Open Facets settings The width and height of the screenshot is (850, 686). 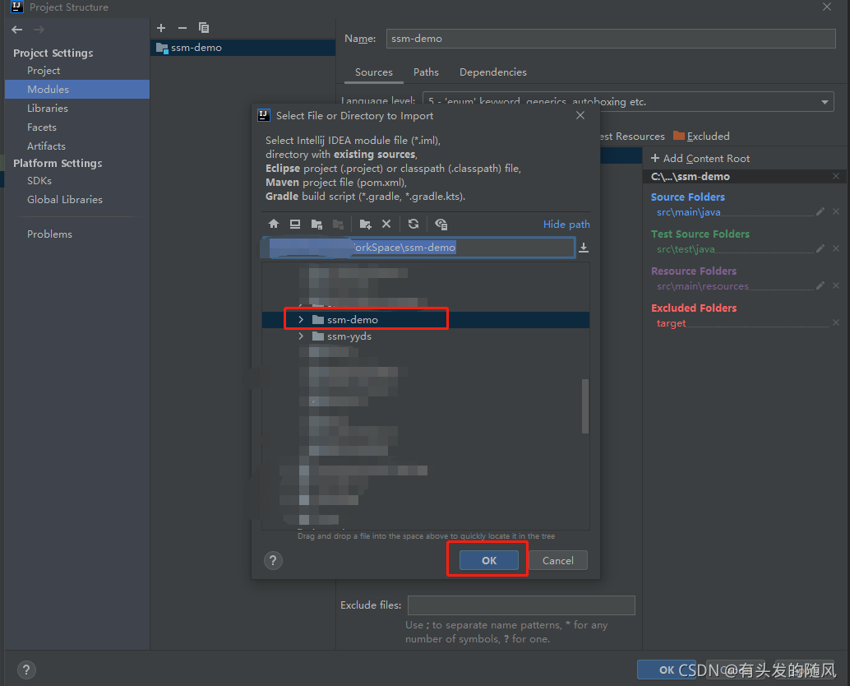[x=42, y=127]
